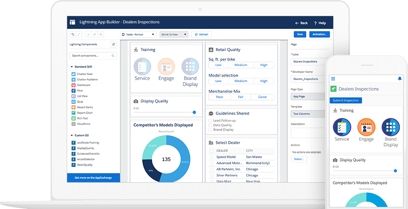Viewport: 408px width, 209px height.
Task: Check the Advanced Moto dealer row
Action: tap(212, 163)
